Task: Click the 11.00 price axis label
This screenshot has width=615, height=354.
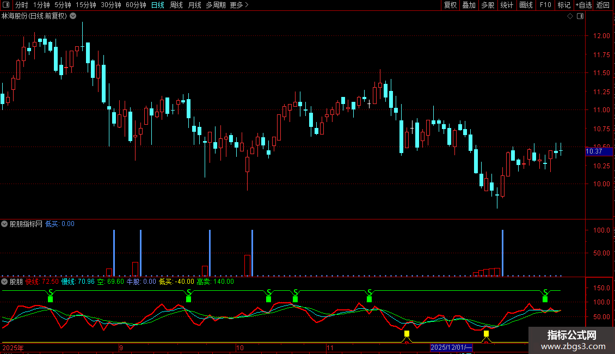Action: (601, 110)
